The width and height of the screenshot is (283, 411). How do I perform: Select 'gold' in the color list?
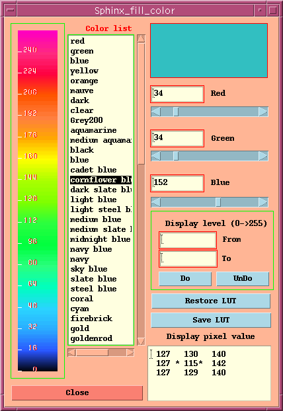tap(101, 328)
